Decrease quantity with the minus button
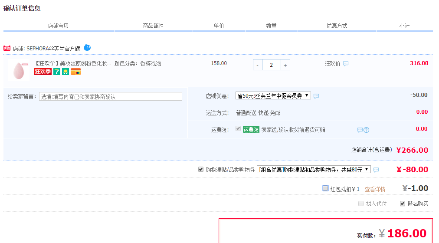This screenshot has height=243, width=439. click(x=258, y=65)
